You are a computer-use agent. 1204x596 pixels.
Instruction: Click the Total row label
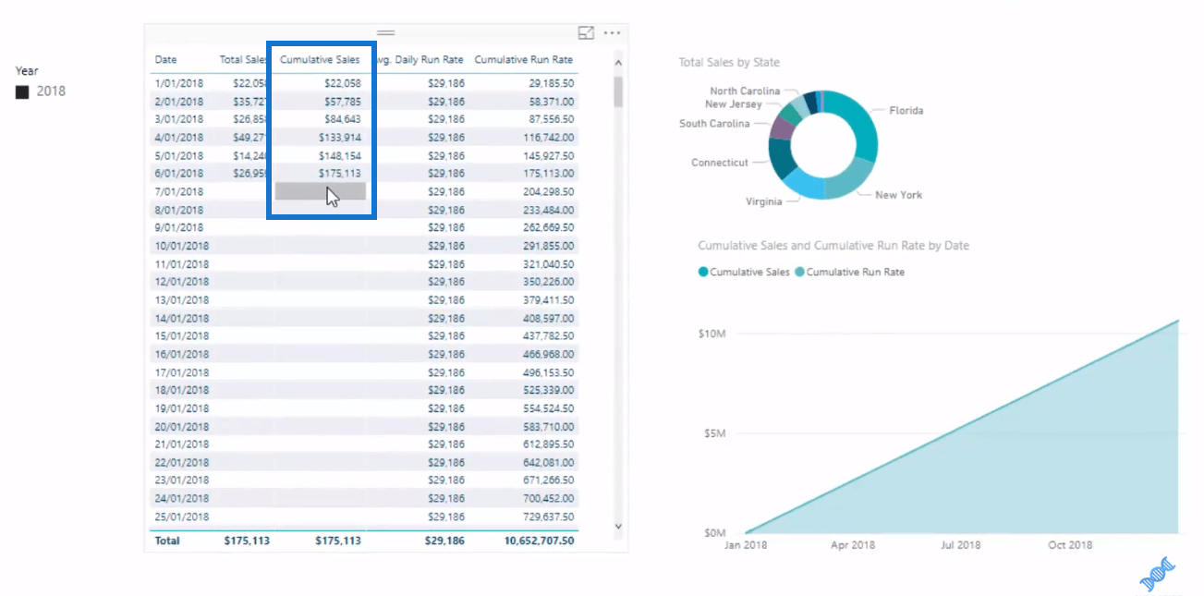point(167,541)
